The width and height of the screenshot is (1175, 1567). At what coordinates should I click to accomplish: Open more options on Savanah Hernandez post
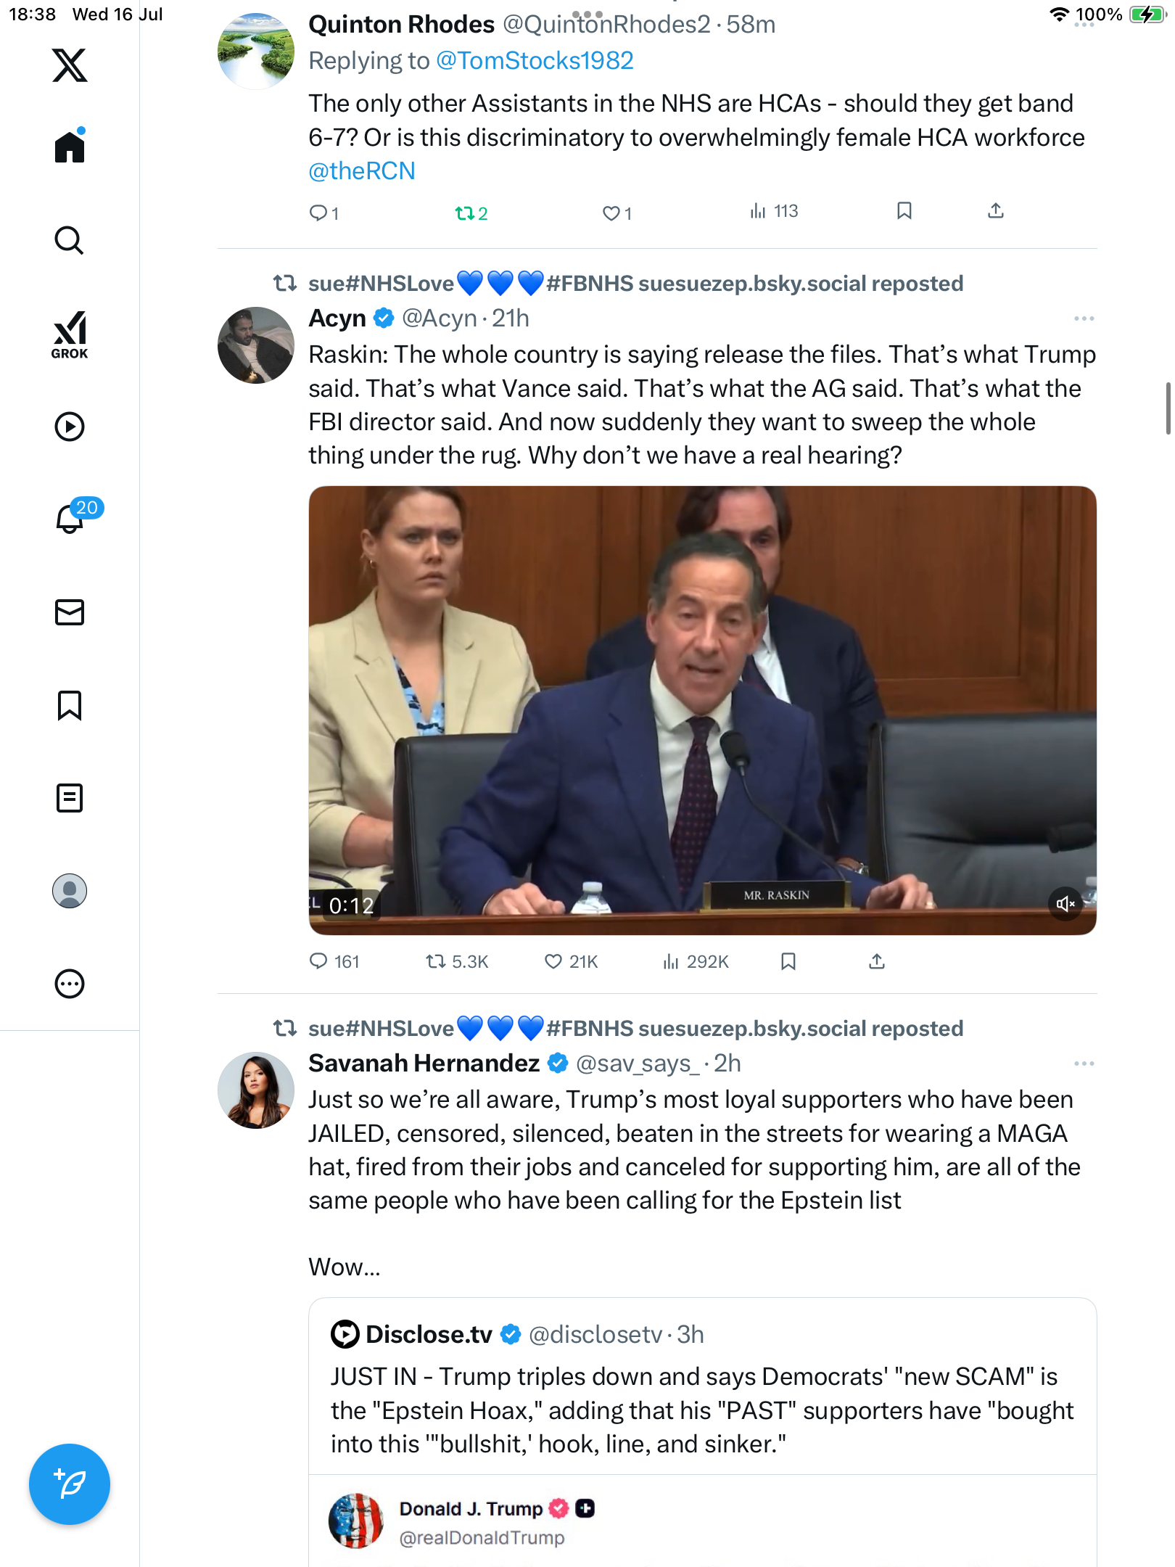pyautogui.click(x=1084, y=1064)
